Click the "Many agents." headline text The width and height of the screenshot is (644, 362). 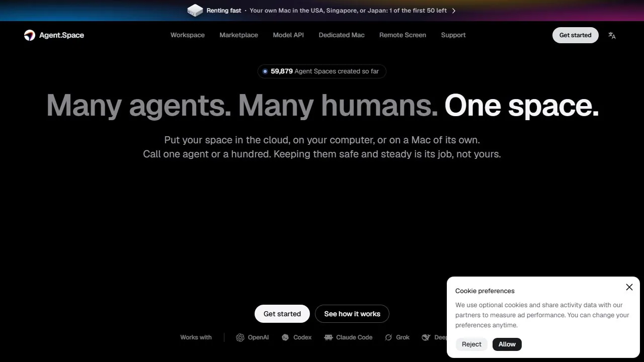pos(139,106)
